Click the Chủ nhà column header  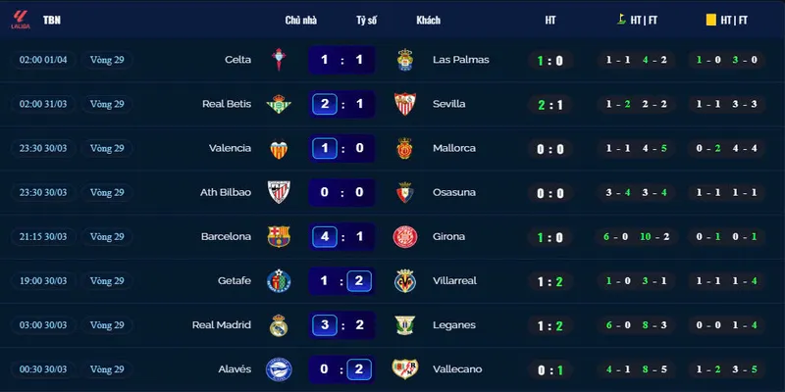tap(301, 20)
